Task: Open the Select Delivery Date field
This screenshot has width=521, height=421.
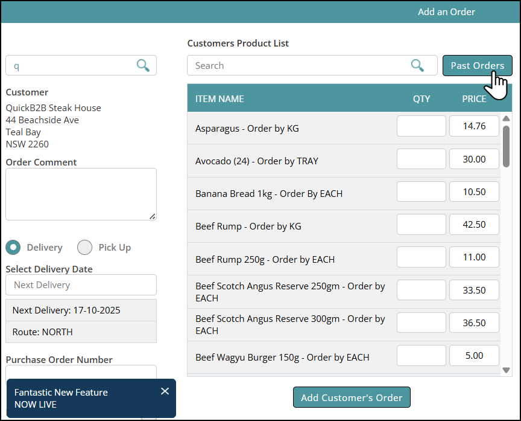Action: pyautogui.click(x=81, y=284)
